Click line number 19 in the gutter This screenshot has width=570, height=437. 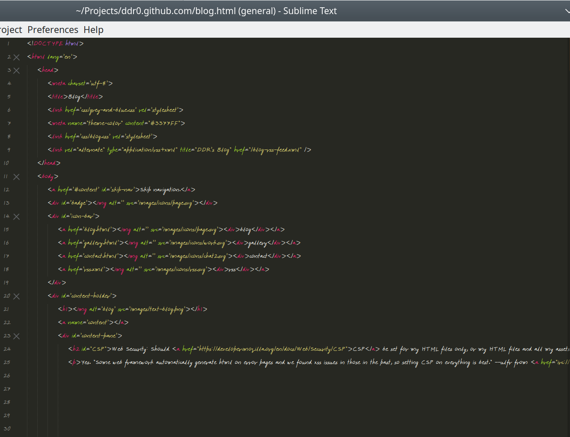[x=6, y=282]
